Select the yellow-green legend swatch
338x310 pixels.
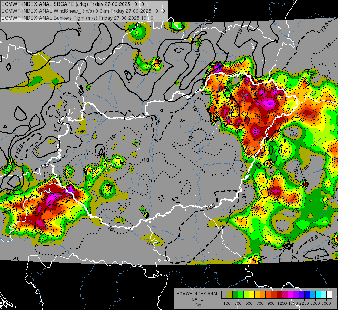click(246, 295)
